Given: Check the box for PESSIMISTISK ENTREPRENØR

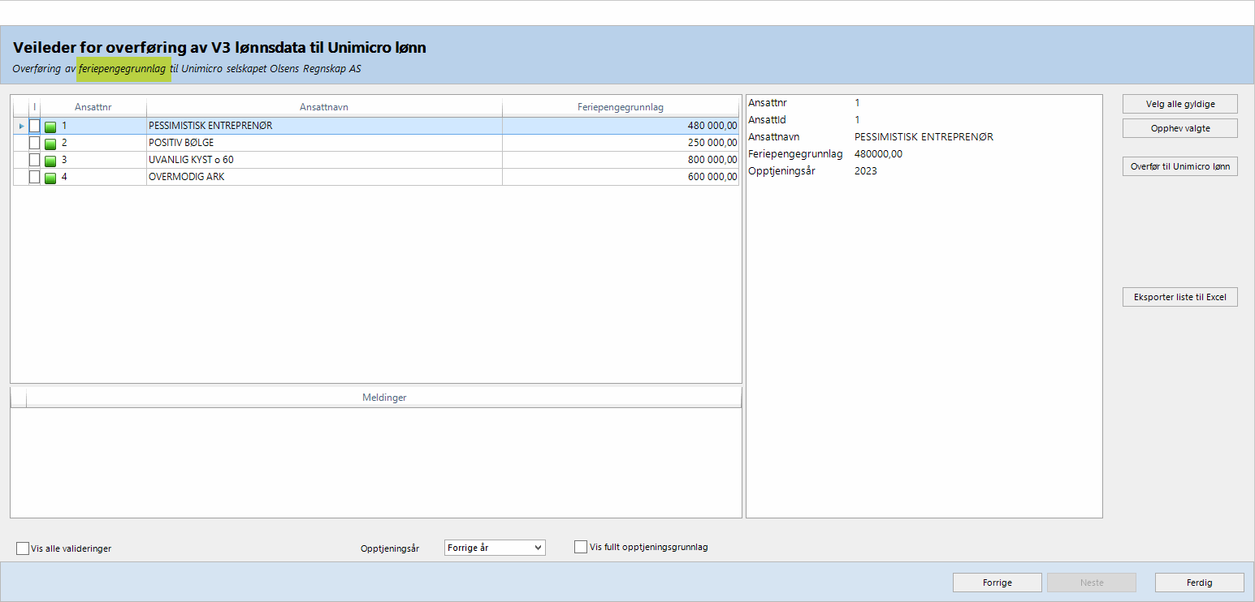Looking at the screenshot, I should click(34, 126).
